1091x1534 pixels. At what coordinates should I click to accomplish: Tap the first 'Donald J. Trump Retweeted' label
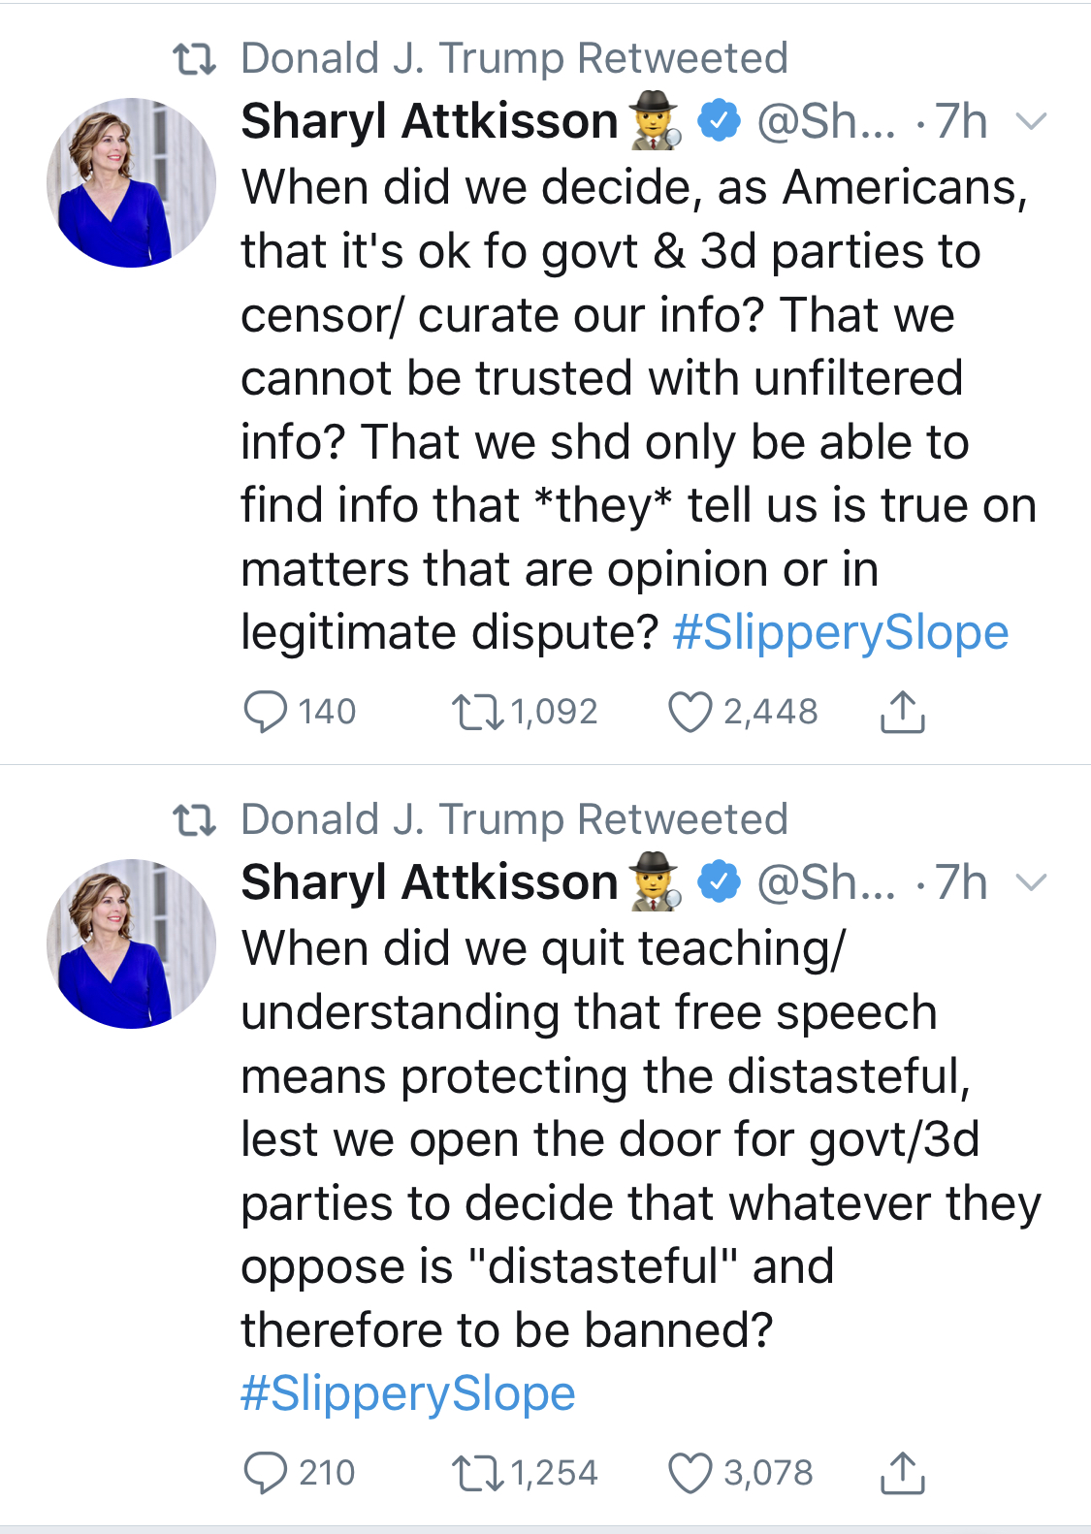click(513, 58)
